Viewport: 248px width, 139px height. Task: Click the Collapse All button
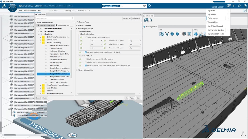point(136,18)
